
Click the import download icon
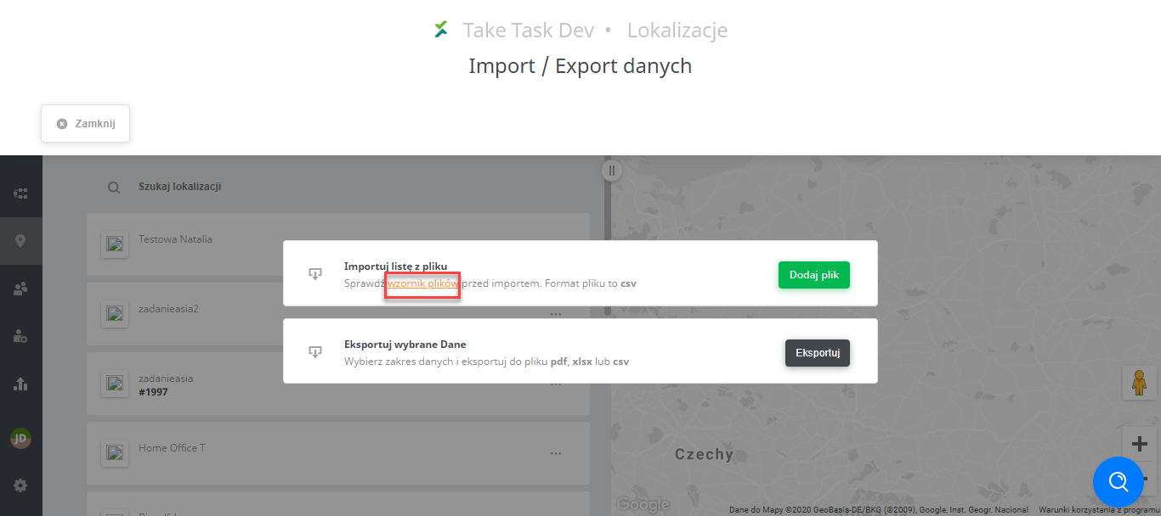click(x=314, y=273)
